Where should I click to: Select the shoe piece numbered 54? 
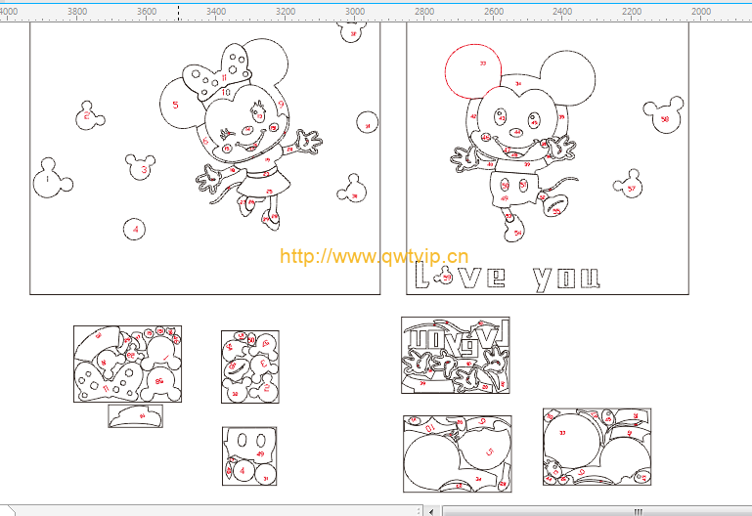pos(513,231)
